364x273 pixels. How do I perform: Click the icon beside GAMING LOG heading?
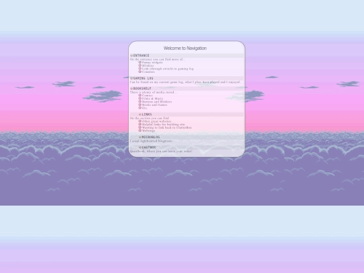coord(131,78)
